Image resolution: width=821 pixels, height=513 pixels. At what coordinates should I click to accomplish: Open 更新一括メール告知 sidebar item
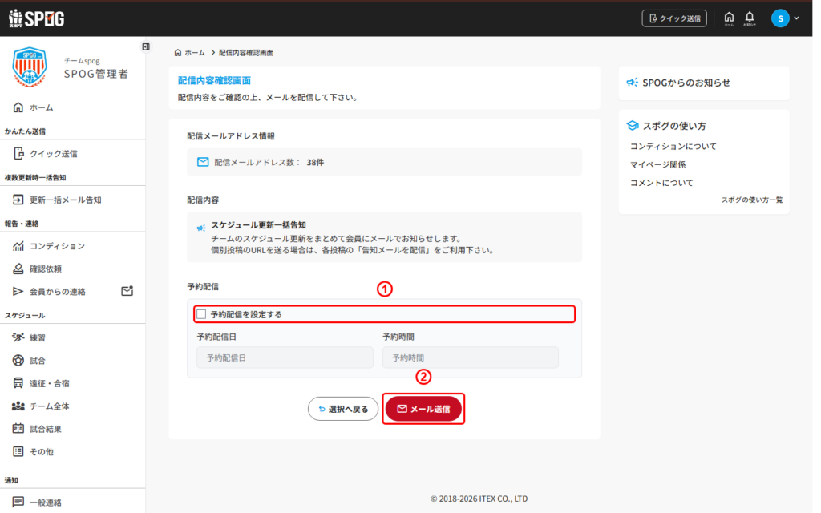click(x=66, y=200)
